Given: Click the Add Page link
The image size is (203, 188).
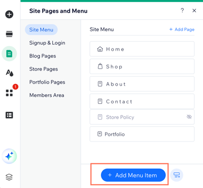Looking at the screenshot, I should (182, 29).
